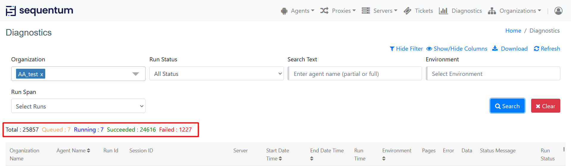Click the agent name search text field
Viewport: 571px width, 166px height.
355,74
